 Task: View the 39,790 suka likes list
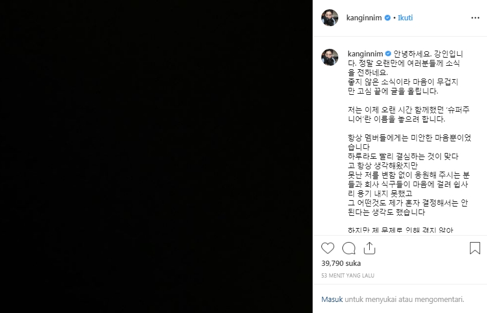[x=341, y=264]
